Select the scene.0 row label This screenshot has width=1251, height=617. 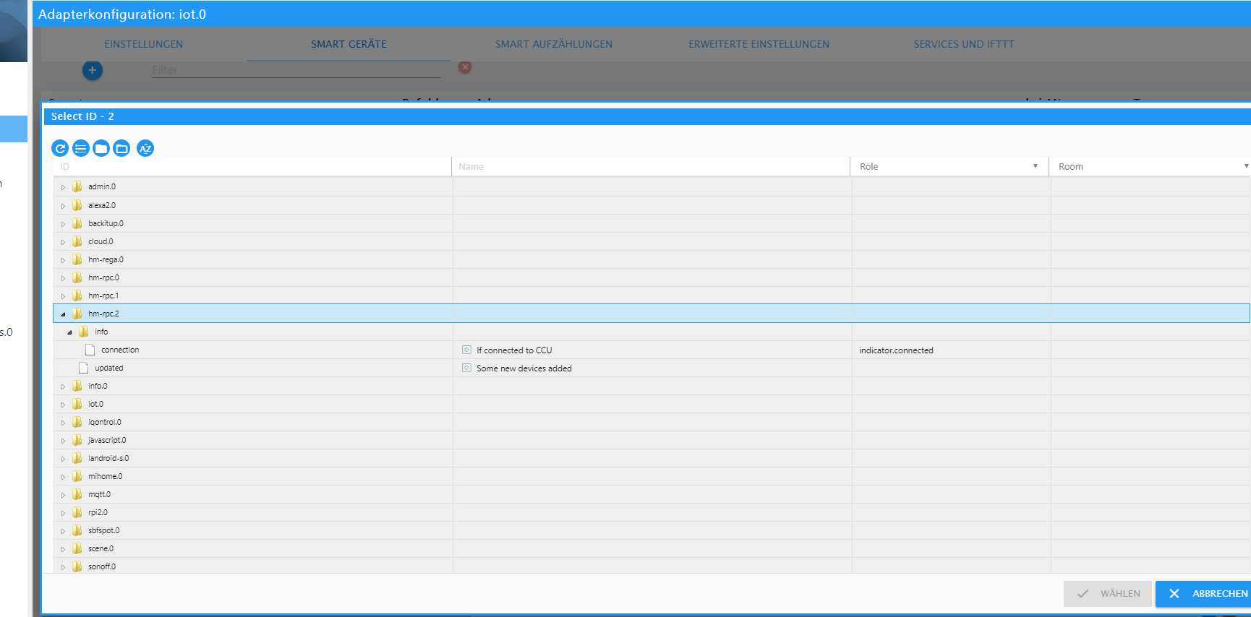(x=101, y=548)
